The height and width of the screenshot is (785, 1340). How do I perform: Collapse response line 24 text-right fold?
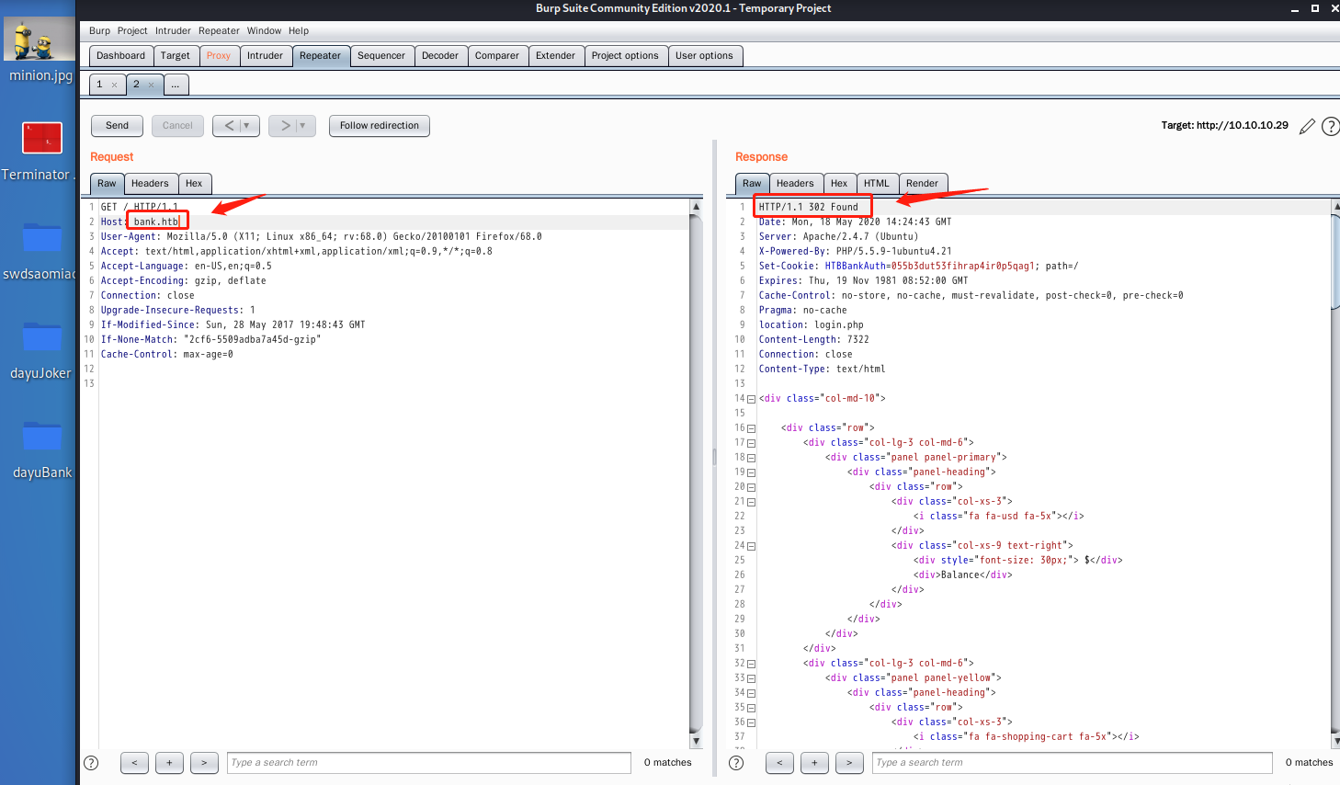pyautogui.click(x=751, y=546)
